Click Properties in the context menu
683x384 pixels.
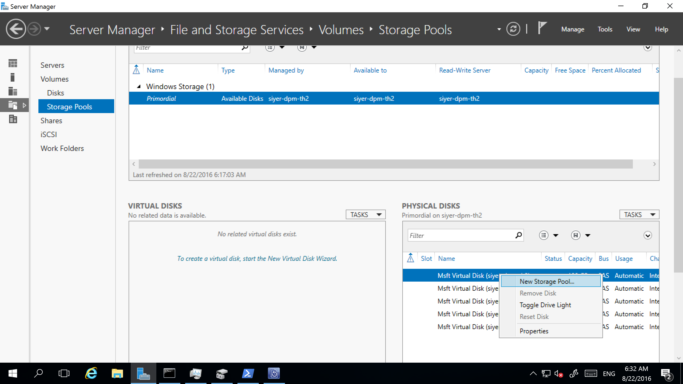tap(534, 331)
